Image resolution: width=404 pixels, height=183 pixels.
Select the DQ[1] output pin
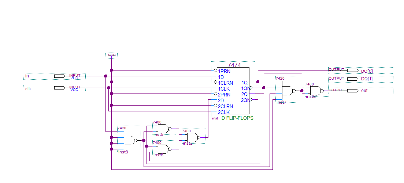tap(352, 79)
